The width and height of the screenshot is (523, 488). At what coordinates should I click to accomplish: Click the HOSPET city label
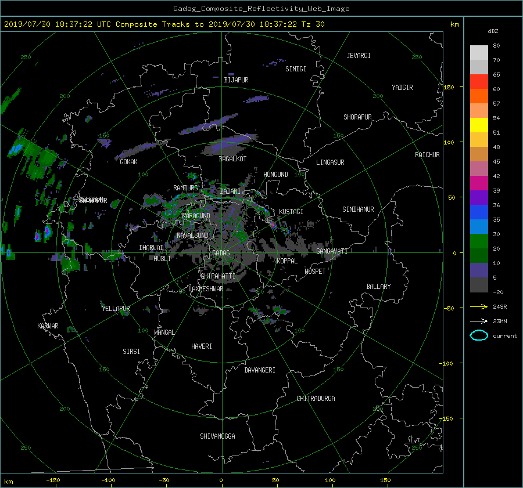click(x=315, y=272)
